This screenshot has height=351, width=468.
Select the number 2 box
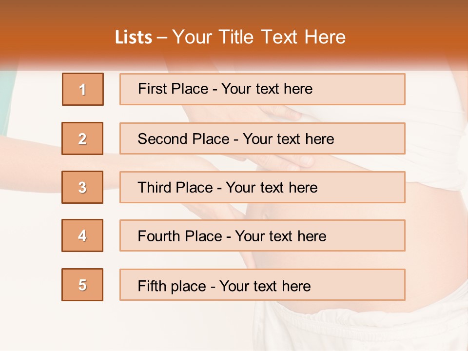pos(82,138)
